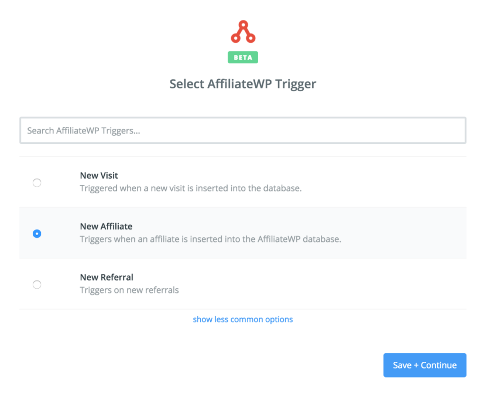Select the New Visit radio button
Screen dimensions: 486x397
click(x=37, y=182)
